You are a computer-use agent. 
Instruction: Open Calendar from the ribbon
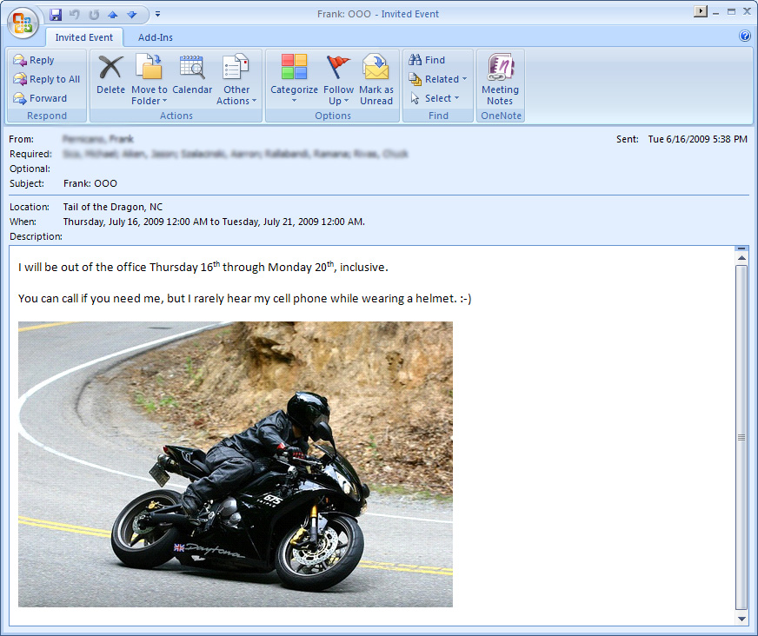click(x=192, y=74)
